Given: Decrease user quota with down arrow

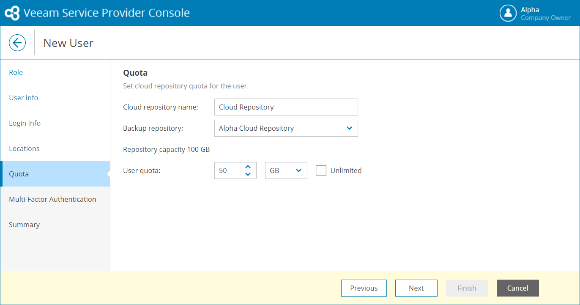Looking at the screenshot, I should pyautogui.click(x=248, y=174).
